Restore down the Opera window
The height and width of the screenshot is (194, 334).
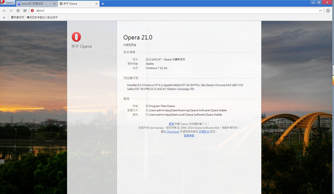[x=319, y=3]
